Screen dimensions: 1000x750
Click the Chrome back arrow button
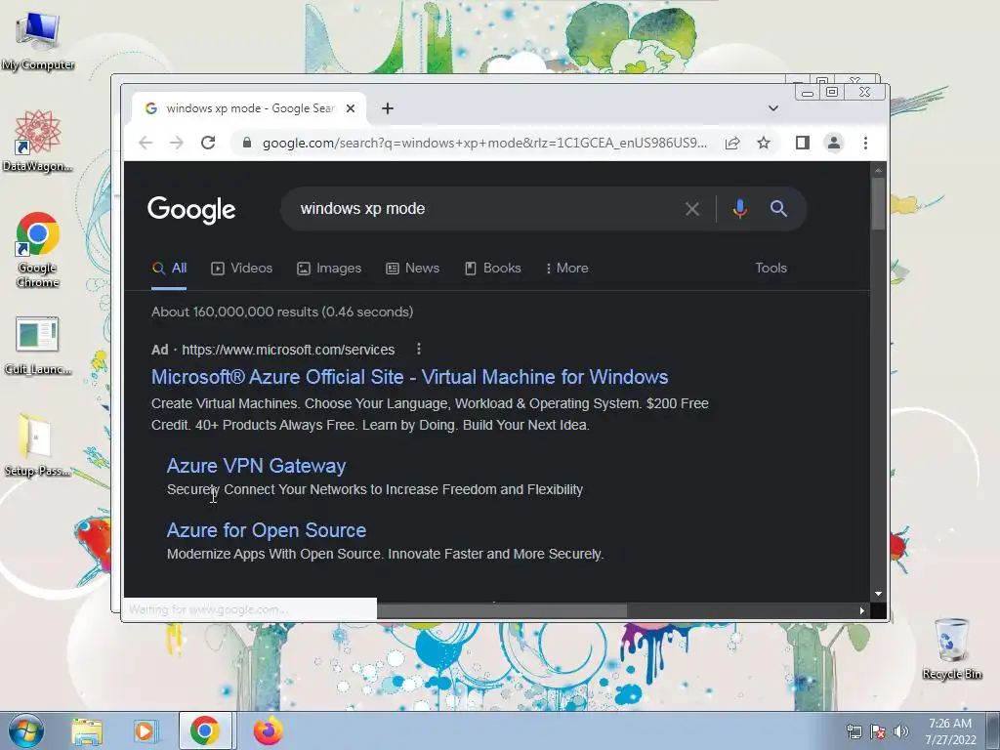(146, 143)
